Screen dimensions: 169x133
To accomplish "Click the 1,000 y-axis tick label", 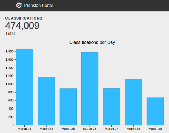I will (x=9, y=84).
